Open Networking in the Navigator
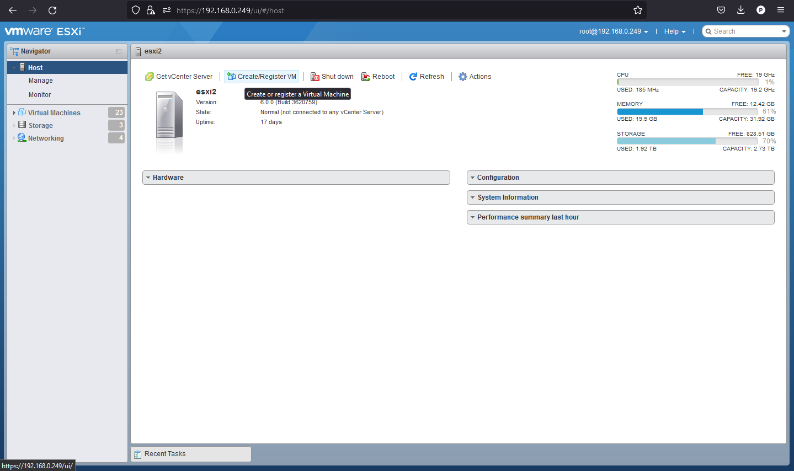The height and width of the screenshot is (471, 794). click(x=46, y=138)
